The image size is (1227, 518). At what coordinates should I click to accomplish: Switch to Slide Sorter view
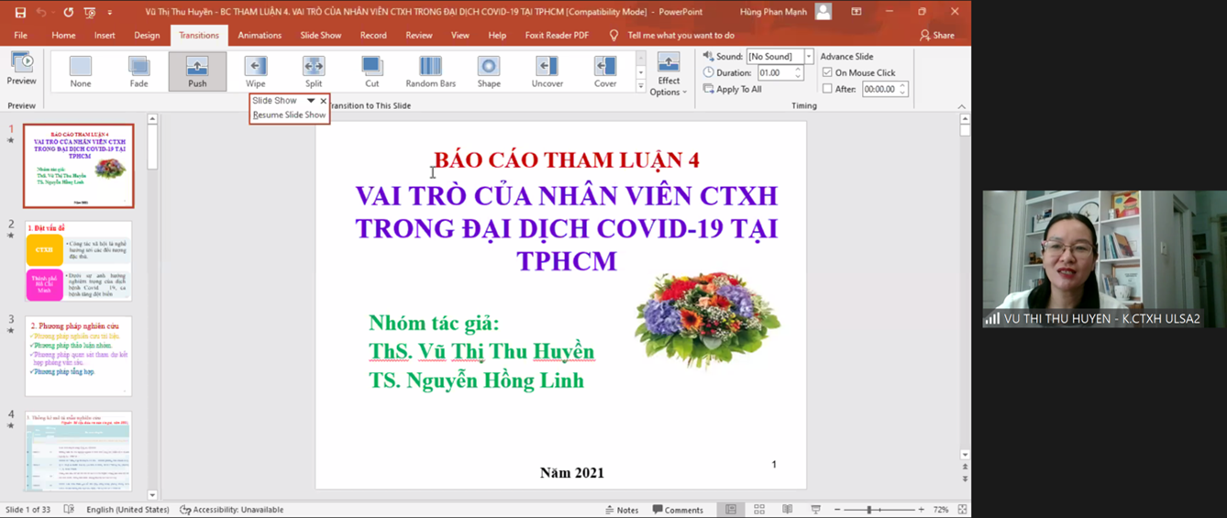point(759,510)
